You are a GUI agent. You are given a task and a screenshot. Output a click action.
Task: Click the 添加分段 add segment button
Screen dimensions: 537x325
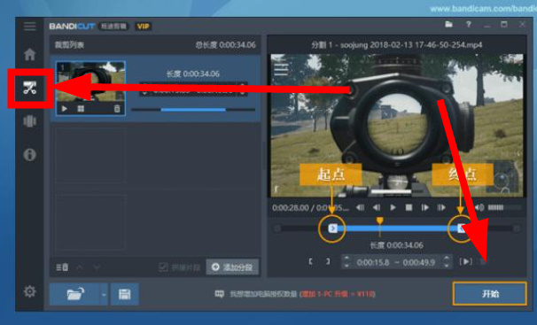click(232, 267)
